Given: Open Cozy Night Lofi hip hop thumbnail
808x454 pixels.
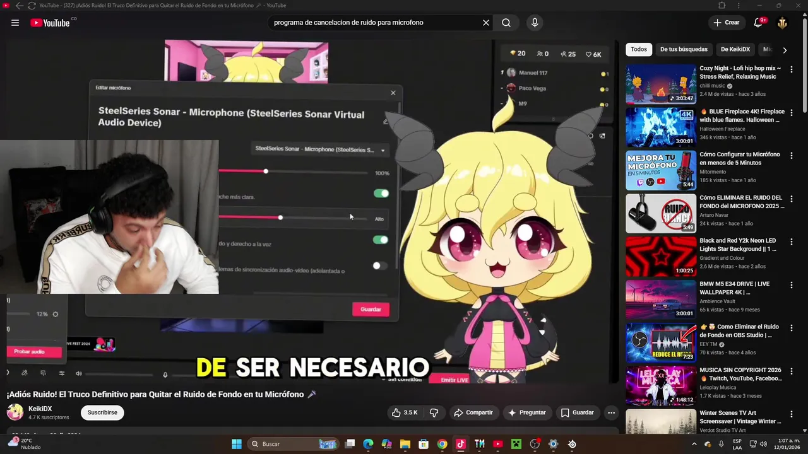Looking at the screenshot, I should point(661,84).
